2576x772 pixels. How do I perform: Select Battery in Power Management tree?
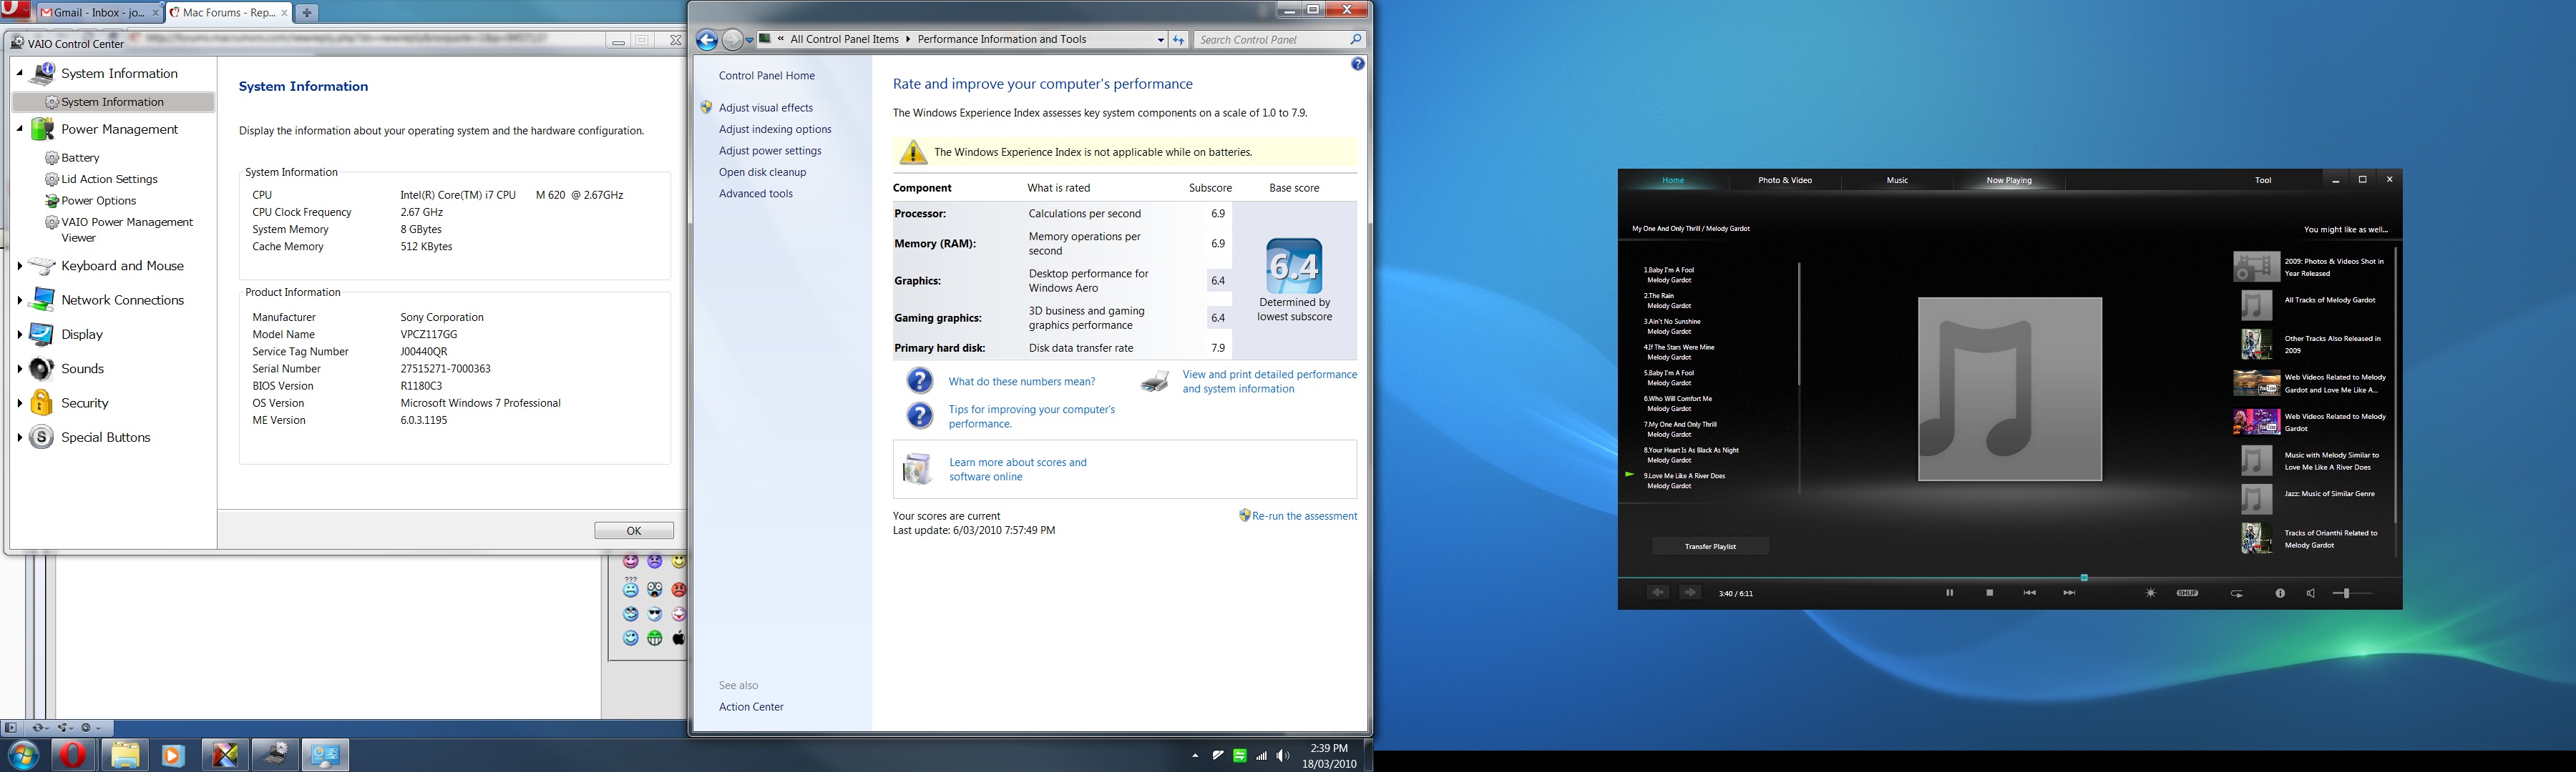pos(80,158)
